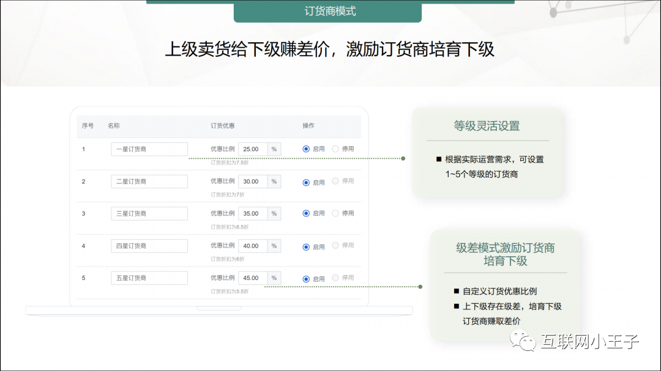661x371 pixels.
Task: Click the 订货商模式 title tab
Action: (x=328, y=12)
